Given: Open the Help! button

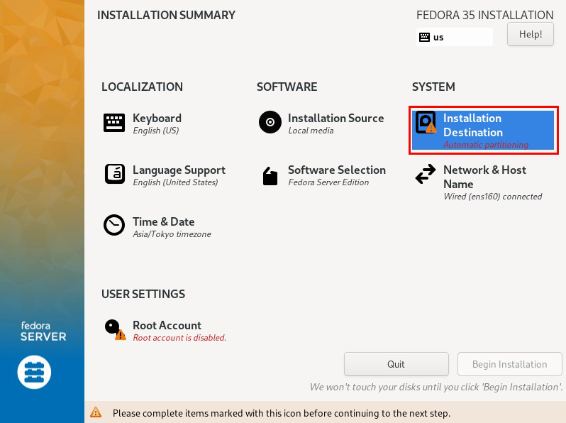Looking at the screenshot, I should 531,34.
